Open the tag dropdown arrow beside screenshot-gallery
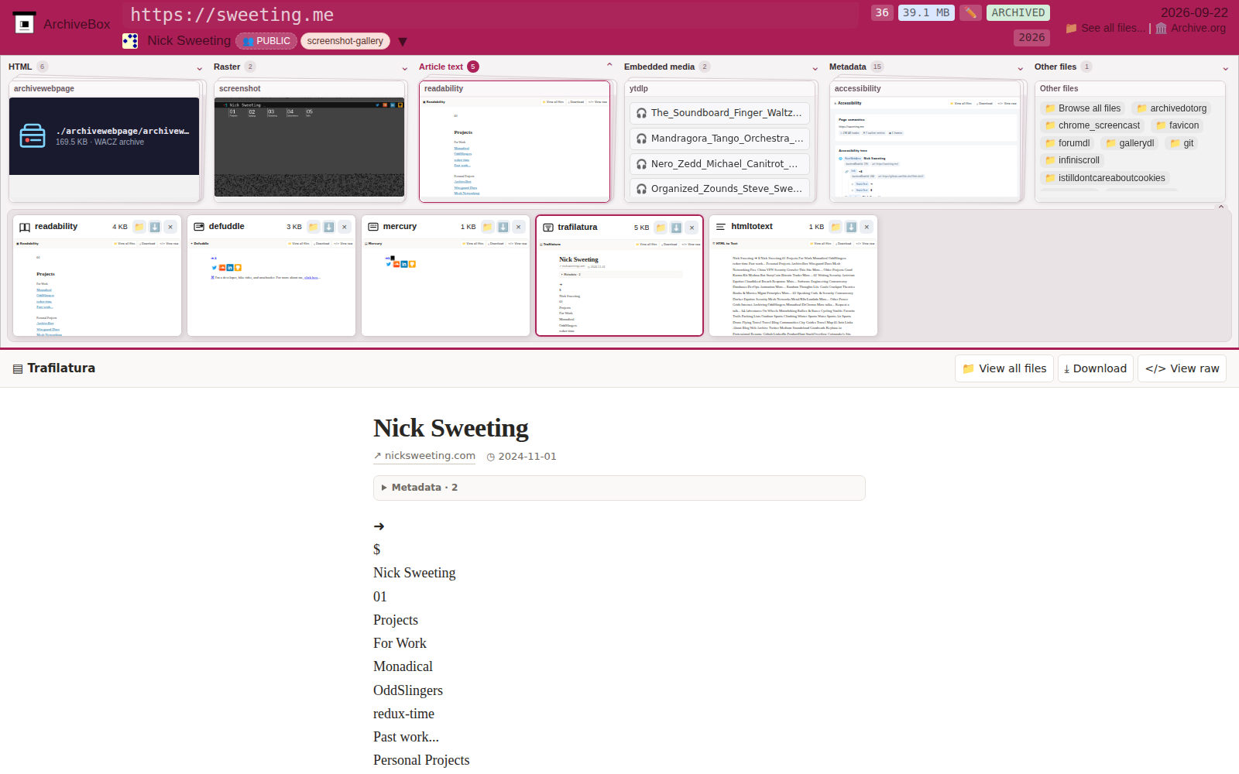Viewport: 1239px width, 774px height. (403, 42)
